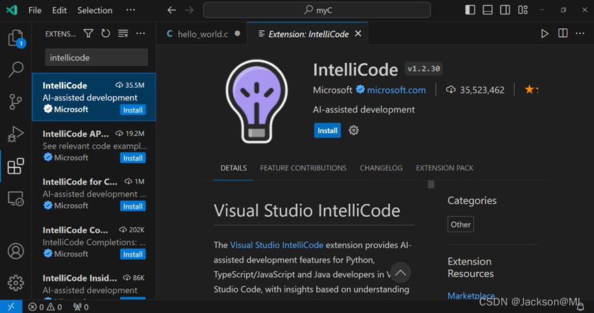Open the Manage gear in activity bar
The image size is (594, 313).
pyautogui.click(x=16, y=283)
